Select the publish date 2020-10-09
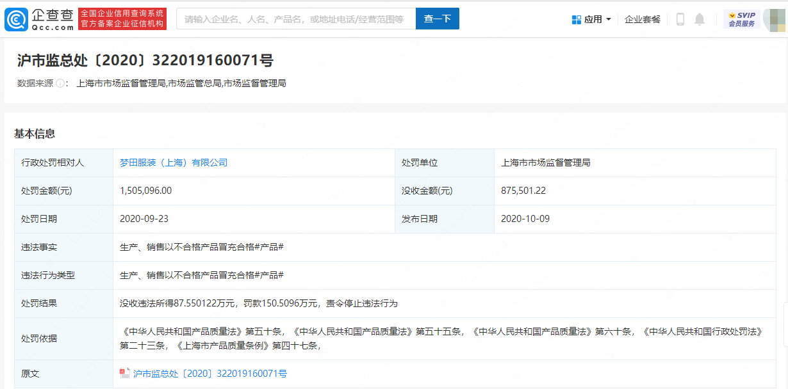Image resolution: width=788 pixels, height=389 pixels. click(525, 219)
